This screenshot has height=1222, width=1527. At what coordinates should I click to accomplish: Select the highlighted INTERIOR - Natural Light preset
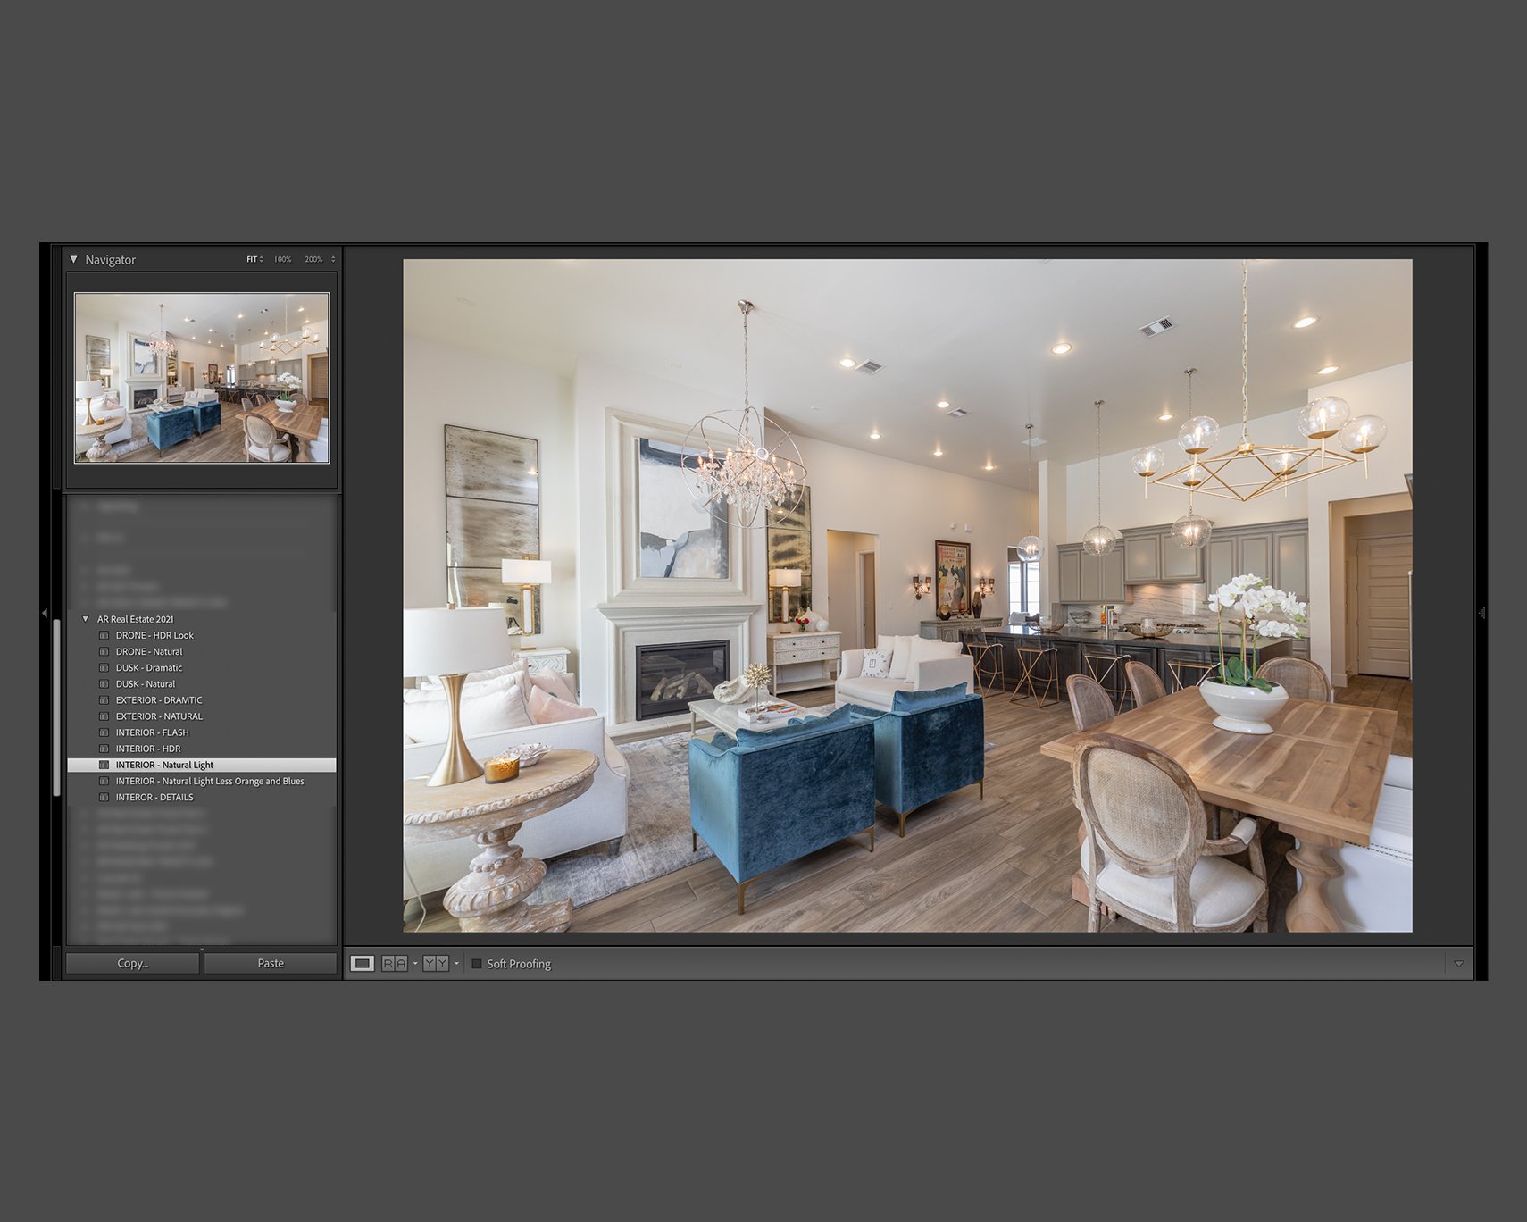point(202,765)
